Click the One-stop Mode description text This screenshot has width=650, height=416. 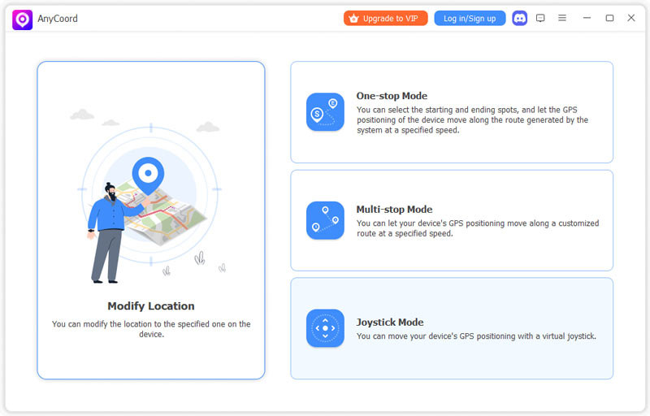473,119
